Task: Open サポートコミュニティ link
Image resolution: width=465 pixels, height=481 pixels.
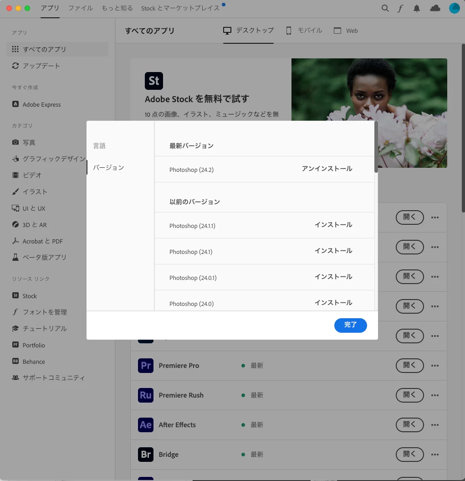Action: click(48, 378)
